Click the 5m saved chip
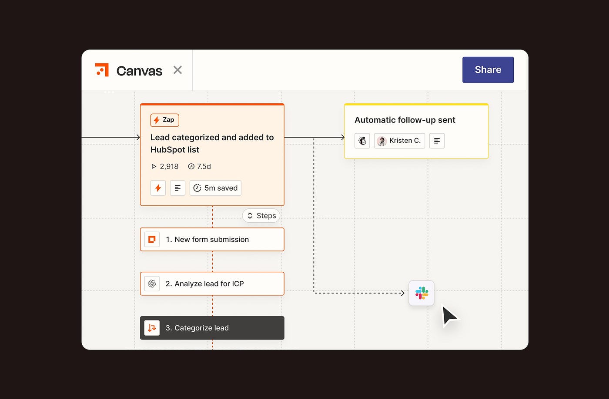Image resolution: width=609 pixels, height=399 pixels. click(215, 188)
